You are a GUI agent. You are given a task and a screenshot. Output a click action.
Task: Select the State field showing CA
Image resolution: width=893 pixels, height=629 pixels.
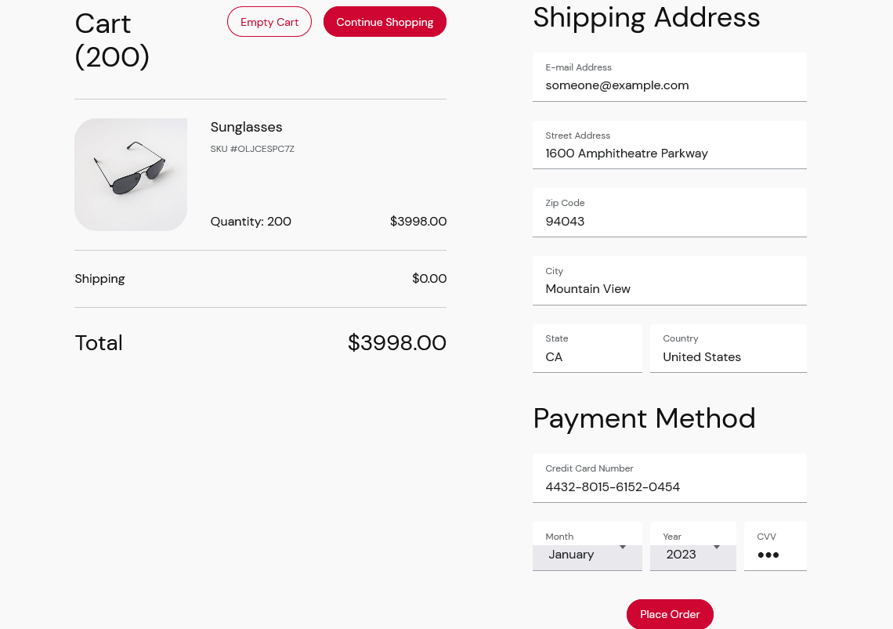pyautogui.click(x=587, y=356)
